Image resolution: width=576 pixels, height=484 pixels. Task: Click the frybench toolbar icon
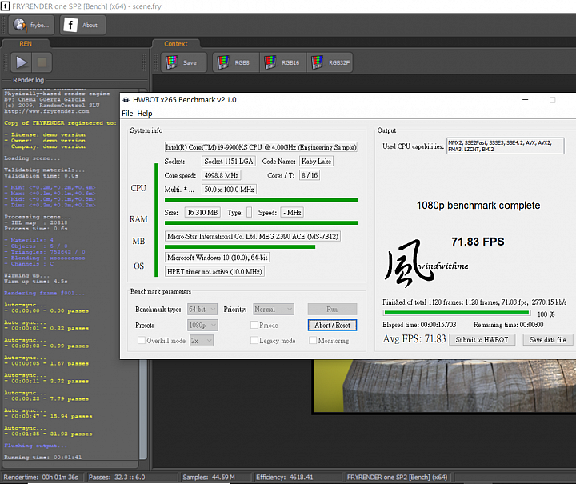(x=31, y=25)
